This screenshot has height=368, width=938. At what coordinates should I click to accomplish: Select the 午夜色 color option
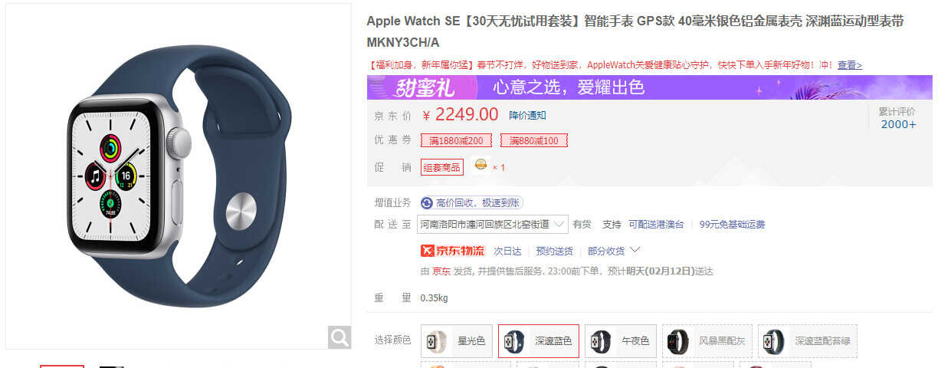pos(621,340)
